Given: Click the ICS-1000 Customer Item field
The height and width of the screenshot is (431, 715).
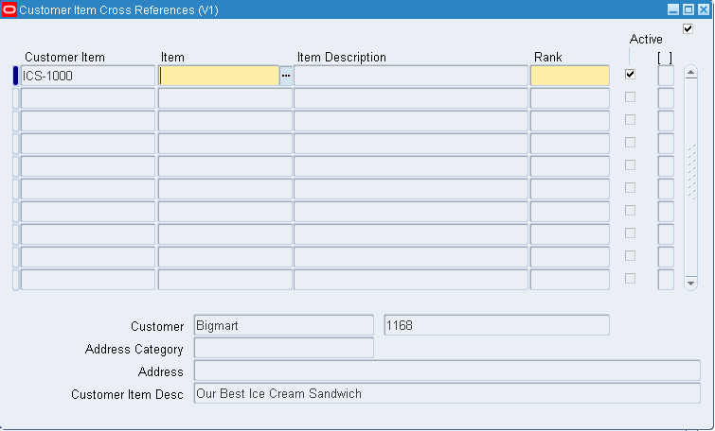Looking at the screenshot, I should click(88, 76).
